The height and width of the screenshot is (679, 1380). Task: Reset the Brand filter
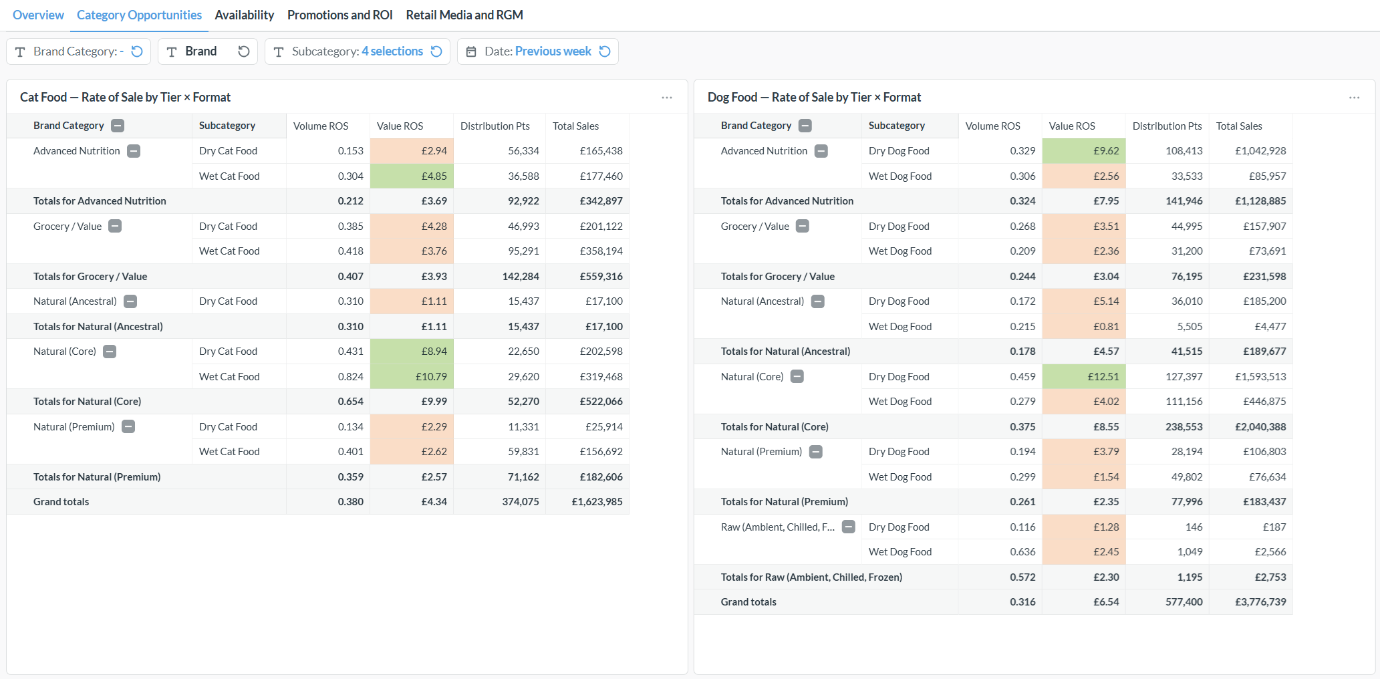pyautogui.click(x=244, y=51)
